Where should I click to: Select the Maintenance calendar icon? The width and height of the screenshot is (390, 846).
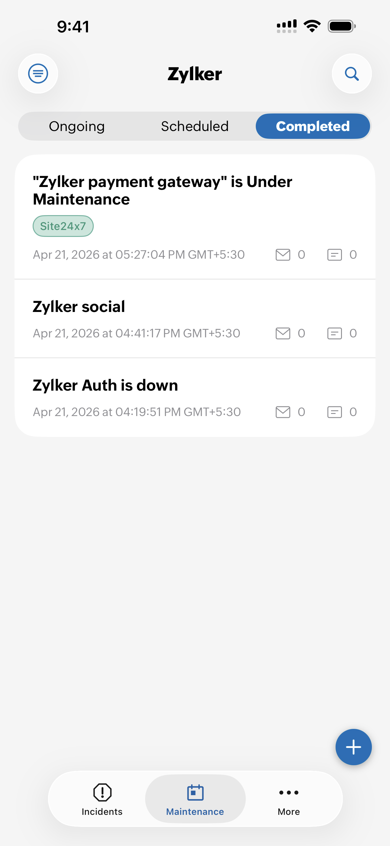coord(195,792)
